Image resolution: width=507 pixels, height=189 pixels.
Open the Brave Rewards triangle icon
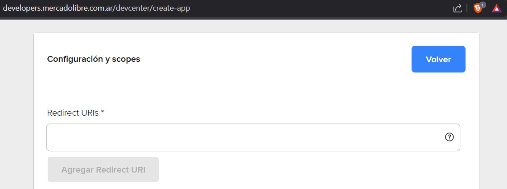(496, 8)
